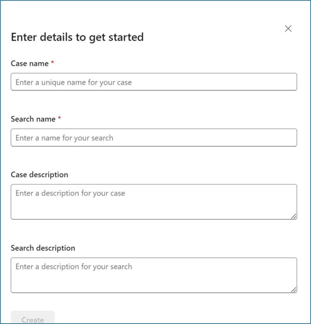
Task: Select the Search name input field
Action: (x=154, y=137)
